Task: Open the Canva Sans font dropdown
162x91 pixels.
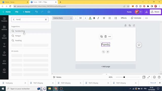Action: click(63, 18)
